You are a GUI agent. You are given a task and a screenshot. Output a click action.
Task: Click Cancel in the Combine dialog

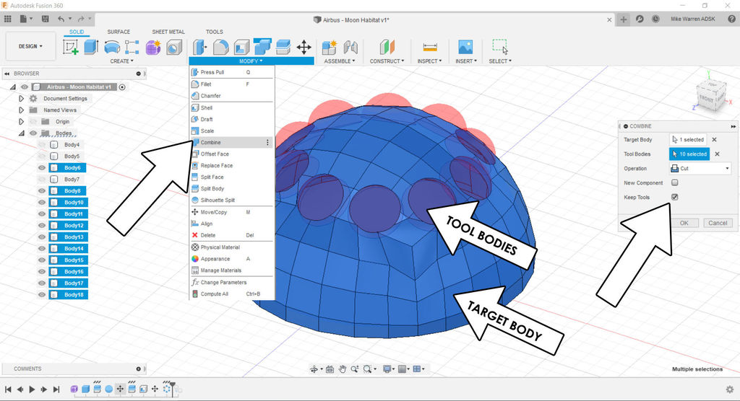point(718,223)
